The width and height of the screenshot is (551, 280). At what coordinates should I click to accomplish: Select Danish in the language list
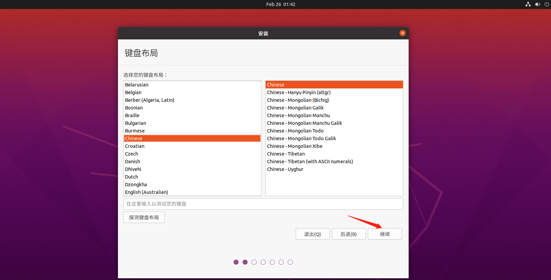[x=192, y=162]
